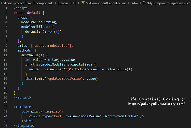Click 'e.target.value' on line 12
Image resolution: width=191 pixels, height=128 pixels.
(x=61, y=60)
